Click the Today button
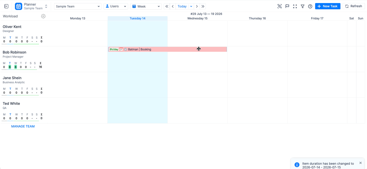 coord(182,6)
